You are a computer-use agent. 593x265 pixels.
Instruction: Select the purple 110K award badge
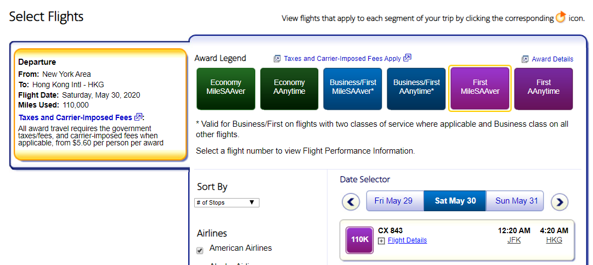tap(359, 240)
